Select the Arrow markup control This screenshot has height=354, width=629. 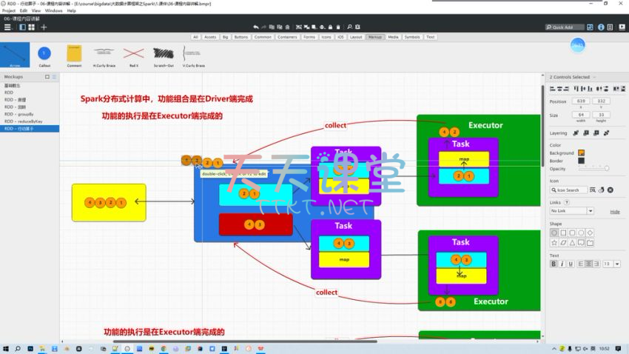coord(15,53)
